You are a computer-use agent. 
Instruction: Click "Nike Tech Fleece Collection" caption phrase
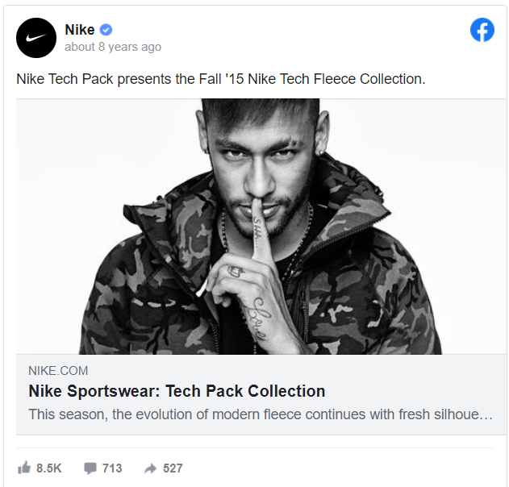point(336,79)
